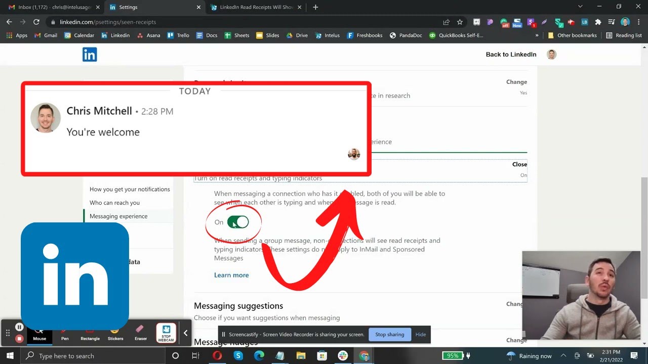The width and height of the screenshot is (648, 364).
Task: Hide the Screencastify sharing notice
Action: point(421,334)
